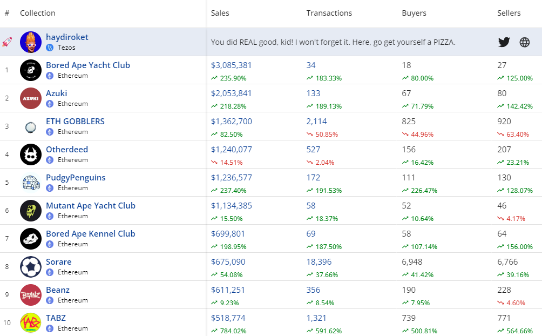Screen dimensions: 542x336
Task: Open the globe website icon
Action: point(524,42)
